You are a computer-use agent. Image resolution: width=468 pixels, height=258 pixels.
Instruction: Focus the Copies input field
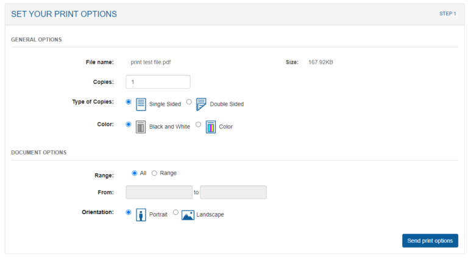[158, 82]
